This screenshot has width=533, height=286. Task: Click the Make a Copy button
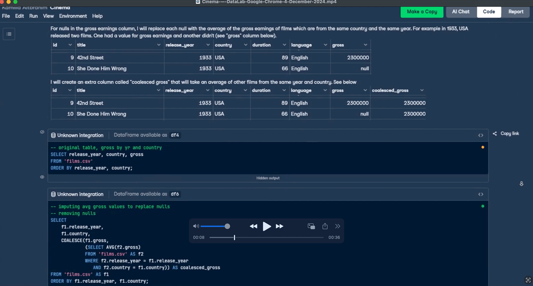(x=422, y=12)
